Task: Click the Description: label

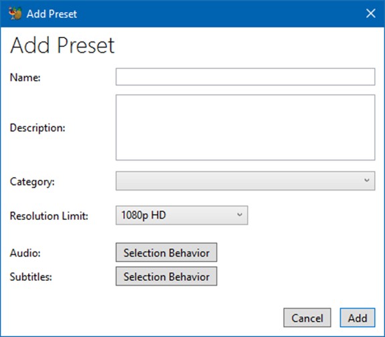Action: 37,128
